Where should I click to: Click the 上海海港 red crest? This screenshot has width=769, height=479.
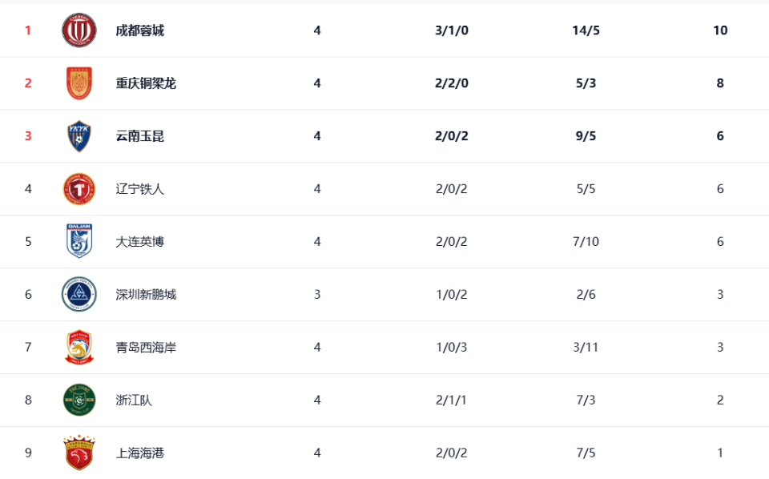pyautogui.click(x=79, y=453)
